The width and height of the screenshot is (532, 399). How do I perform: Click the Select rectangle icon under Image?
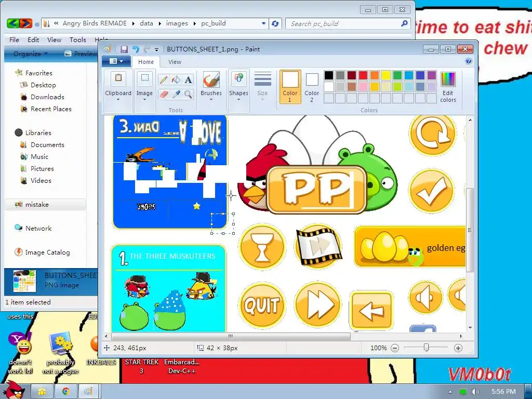click(x=145, y=79)
